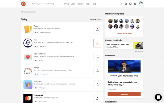This screenshot has height=103, width=164.
Task: Click the Your email input field
Action: click(124, 89)
